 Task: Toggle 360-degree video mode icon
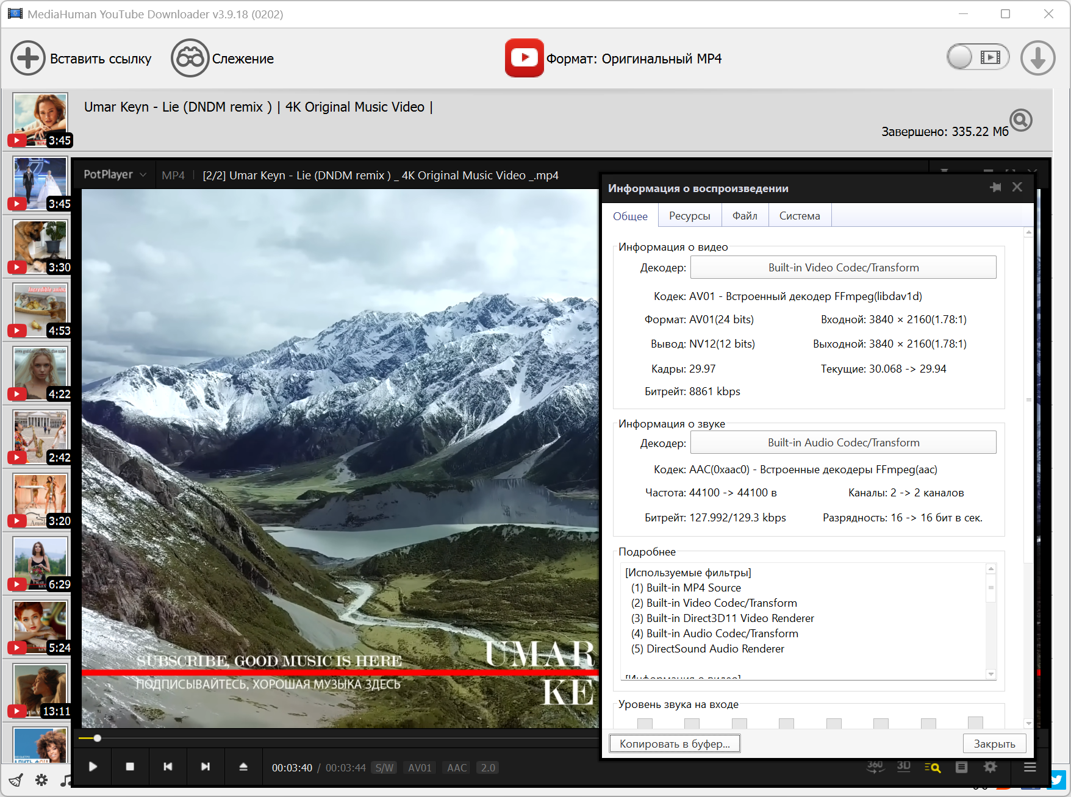coord(875,767)
